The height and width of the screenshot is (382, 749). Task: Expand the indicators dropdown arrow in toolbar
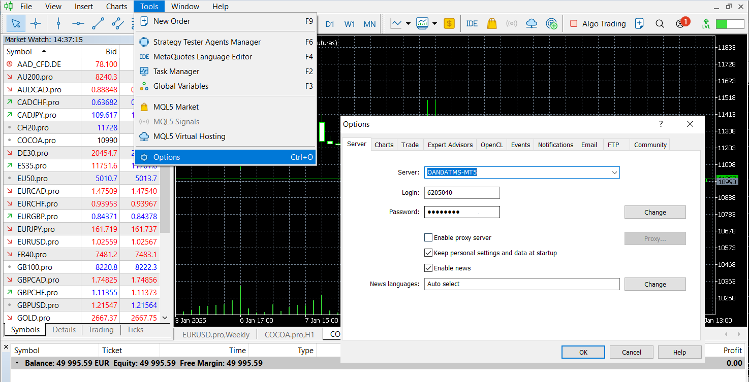pos(434,23)
